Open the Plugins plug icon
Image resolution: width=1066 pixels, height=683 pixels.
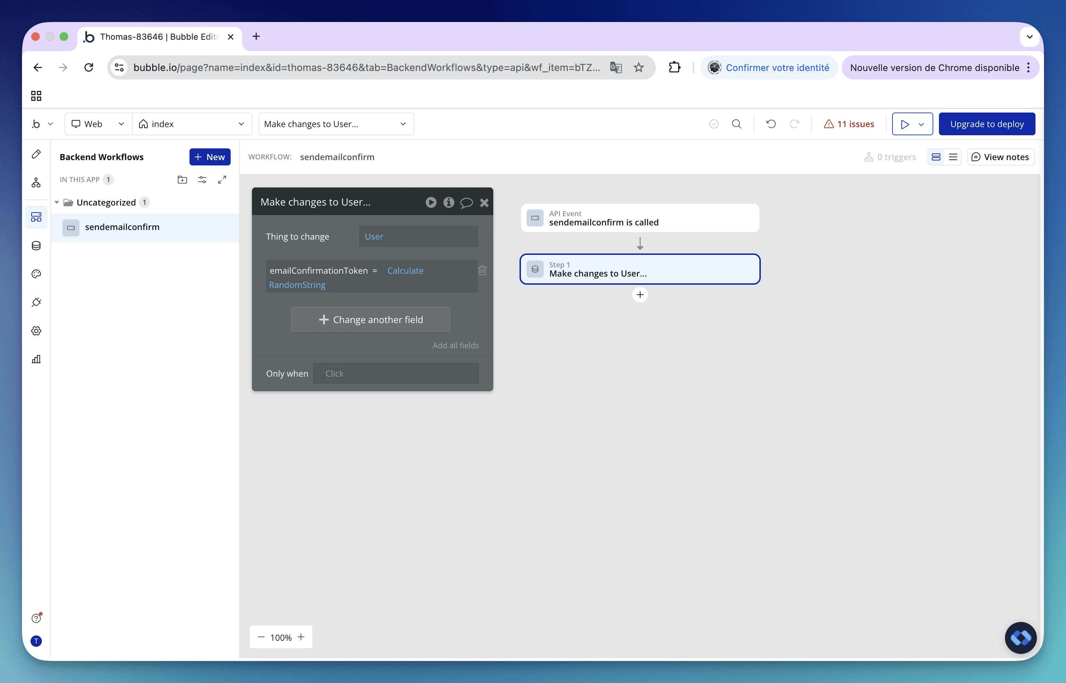tap(36, 302)
